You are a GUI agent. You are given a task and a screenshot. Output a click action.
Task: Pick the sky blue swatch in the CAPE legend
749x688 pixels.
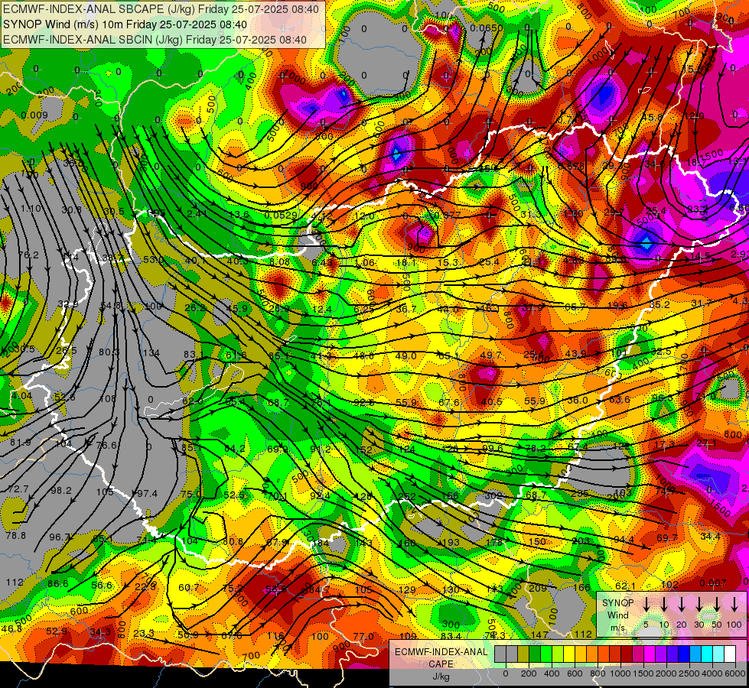tap(695, 654)
